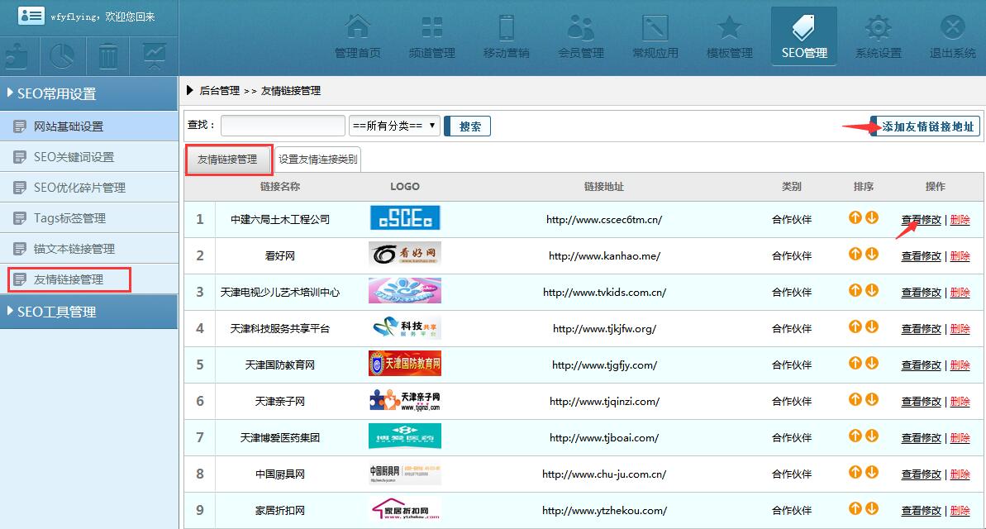986x529 pixels.
Task: Click the 查找 search input field
Action: [x=283, y=126]
